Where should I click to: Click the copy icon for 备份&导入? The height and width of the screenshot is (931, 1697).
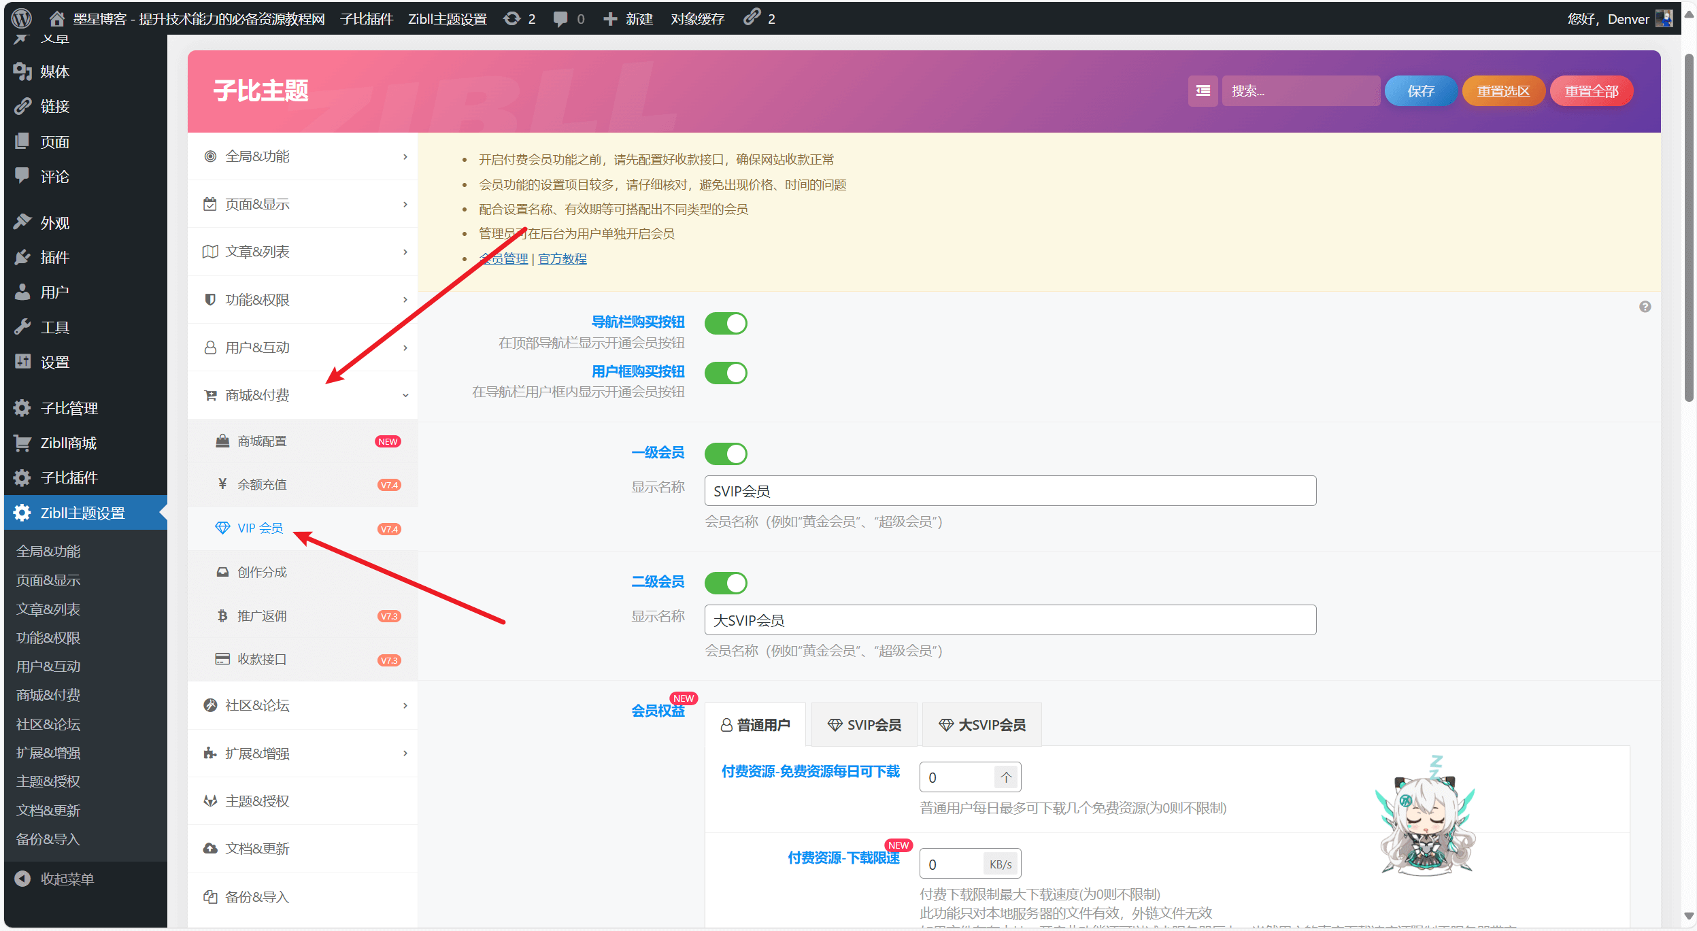click(x=210, y=897)
